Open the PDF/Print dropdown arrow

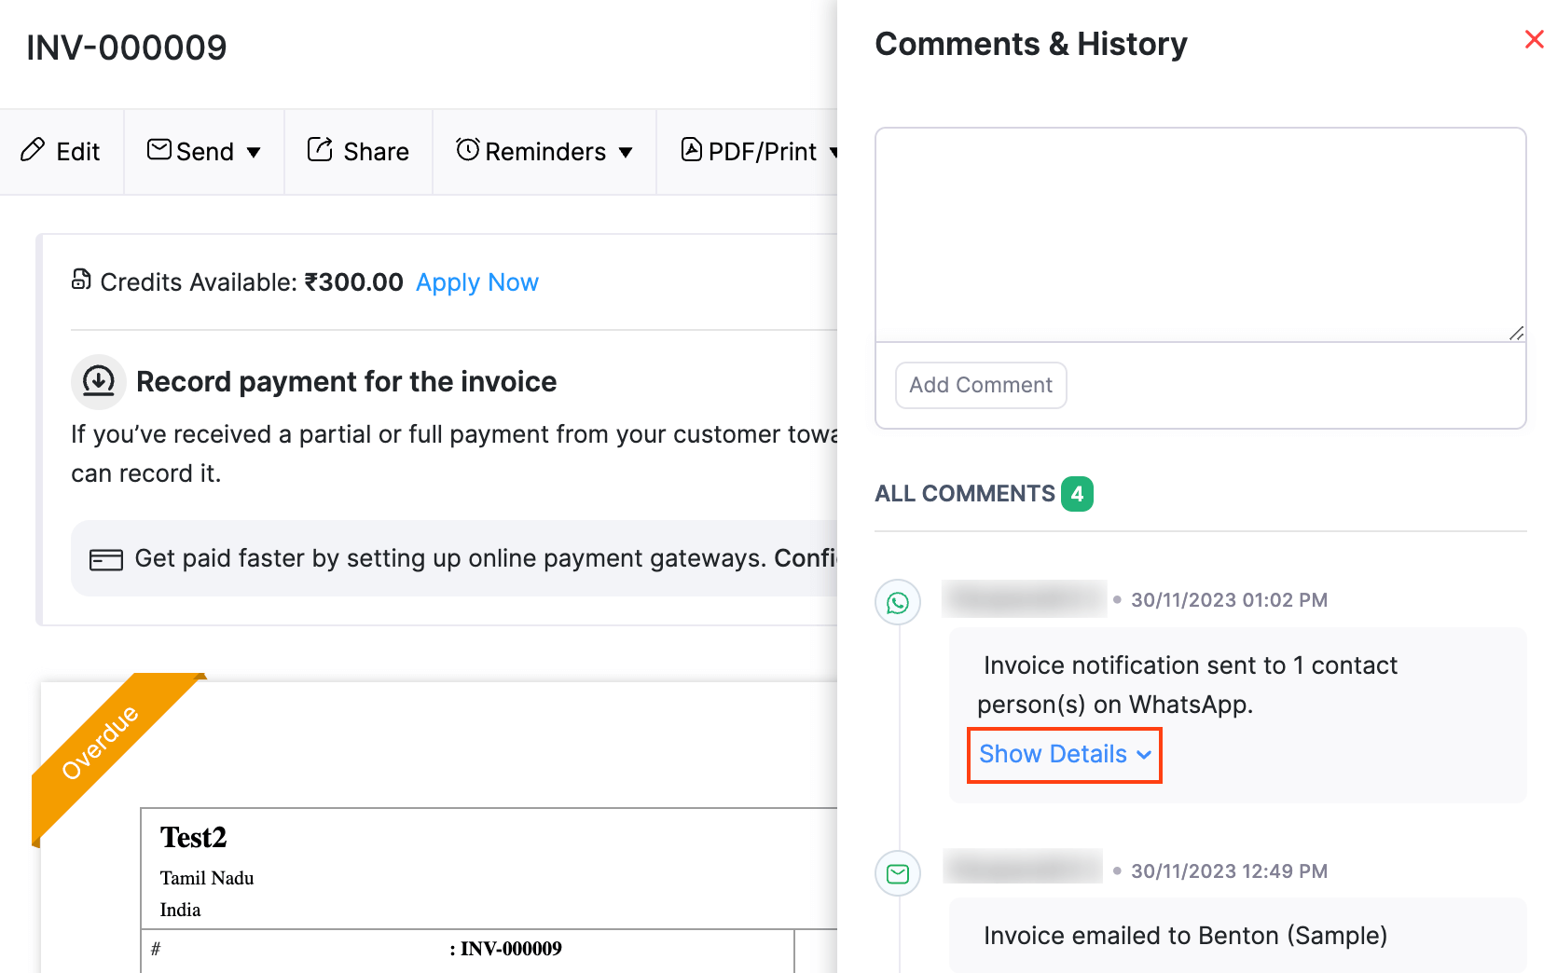[836, 152]
